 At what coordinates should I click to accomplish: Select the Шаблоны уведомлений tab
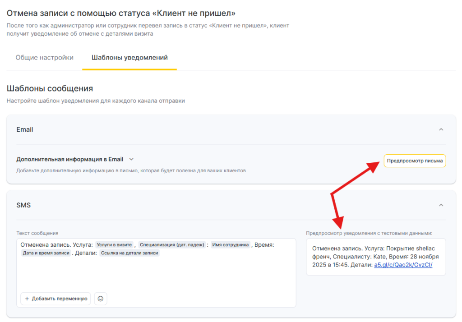[x=129, y=58]
